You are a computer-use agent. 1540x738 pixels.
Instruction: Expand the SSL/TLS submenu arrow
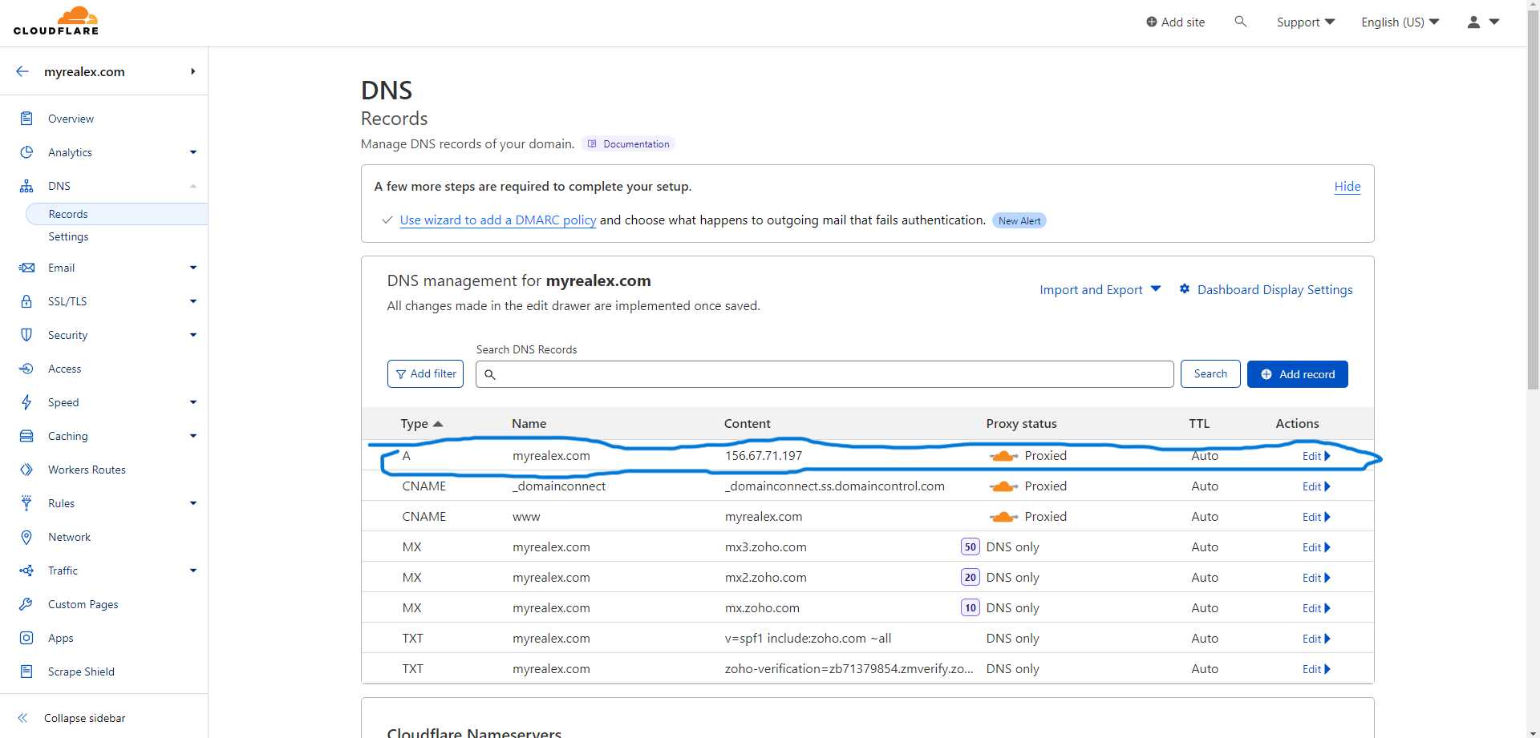193,301
